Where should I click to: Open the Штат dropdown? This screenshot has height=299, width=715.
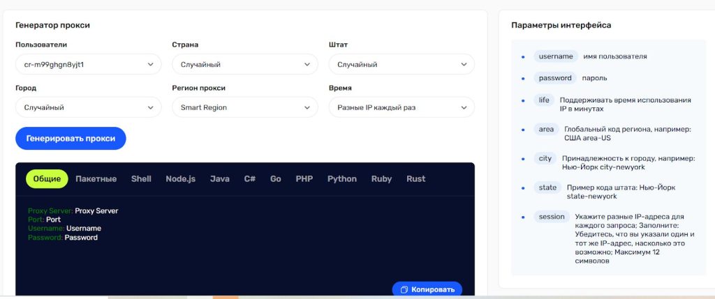click(x=401, y=65)
